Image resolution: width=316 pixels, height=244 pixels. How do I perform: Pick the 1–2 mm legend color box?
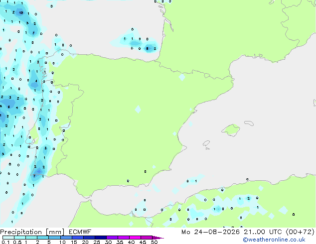pyautogui.click(x=31, y=238)
